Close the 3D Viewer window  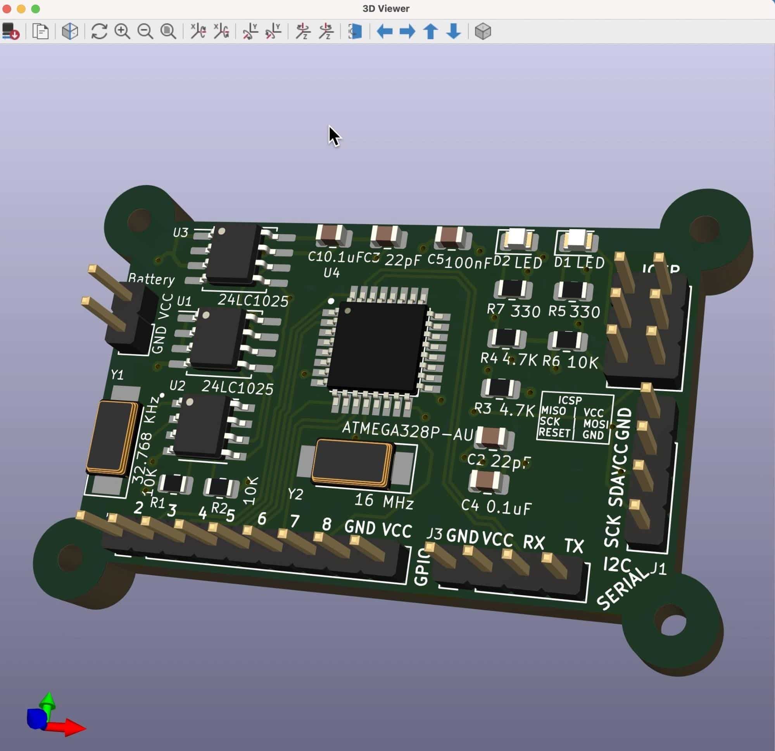pyautogui.click(x=7, y=9)
